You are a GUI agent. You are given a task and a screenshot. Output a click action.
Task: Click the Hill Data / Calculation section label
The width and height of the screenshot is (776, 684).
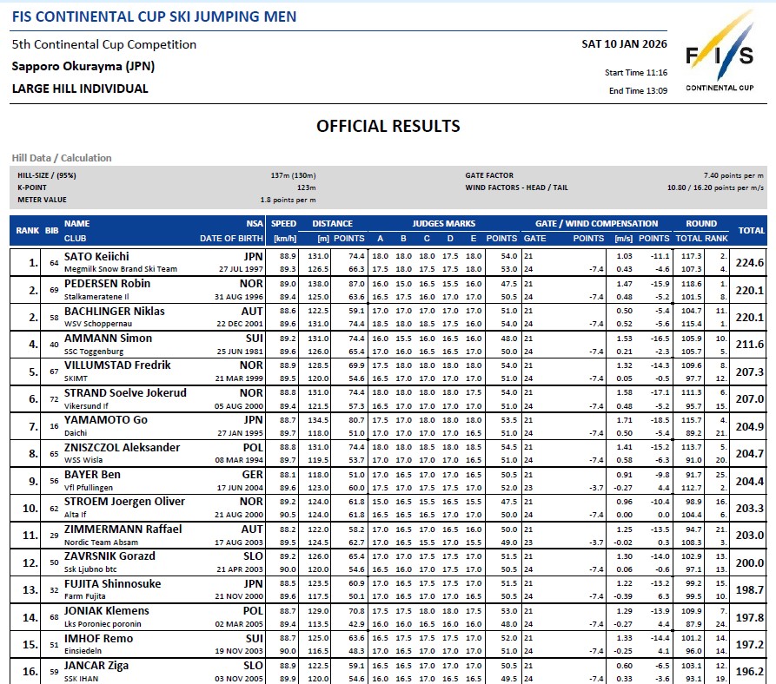click(x=62, y=158)
